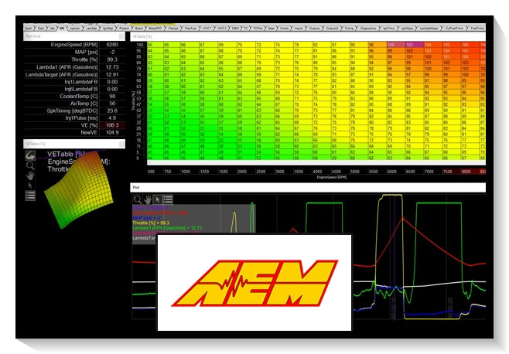Switch to the DBW tab
The width and height of the screenshot is (509, 354).
coord(235,29)
